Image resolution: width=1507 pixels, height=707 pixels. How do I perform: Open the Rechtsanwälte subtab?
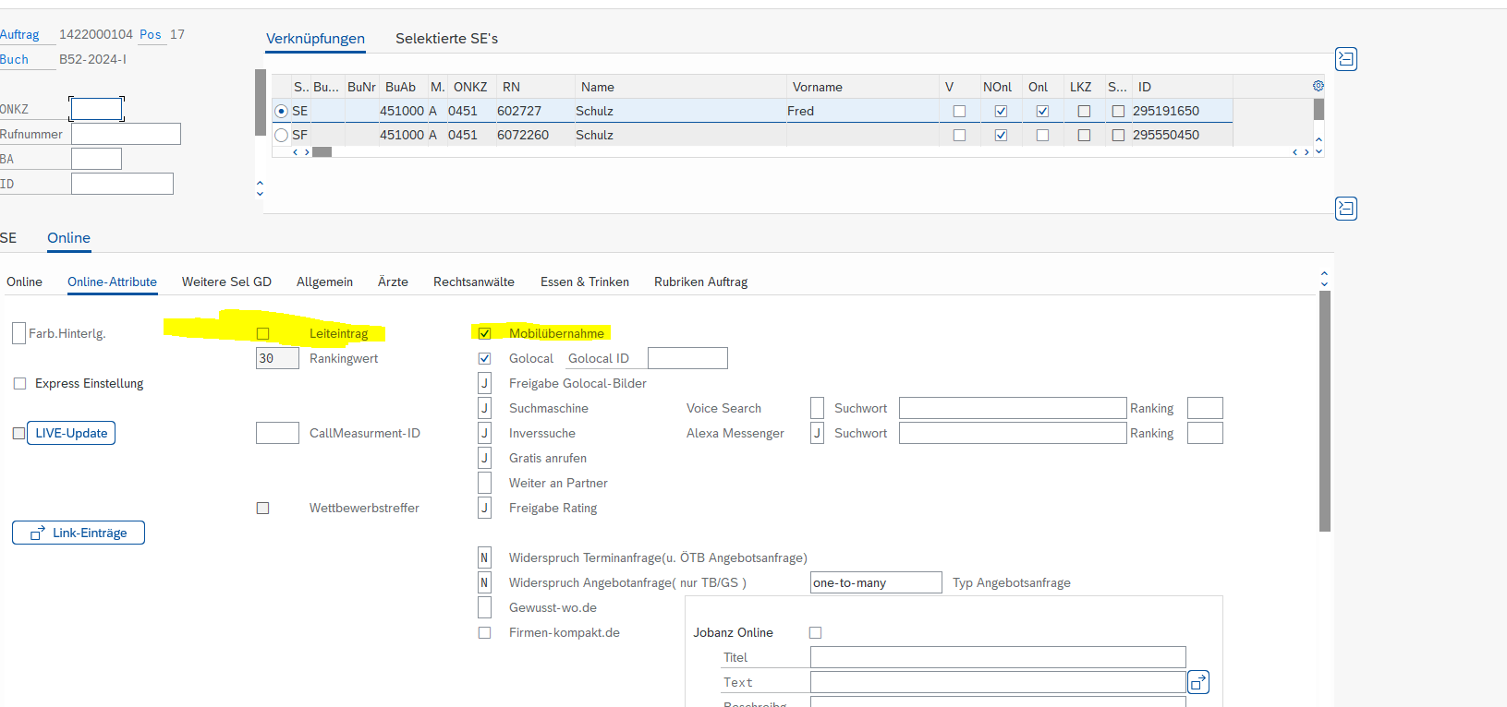pyautogui.click(x=474, y=282)
